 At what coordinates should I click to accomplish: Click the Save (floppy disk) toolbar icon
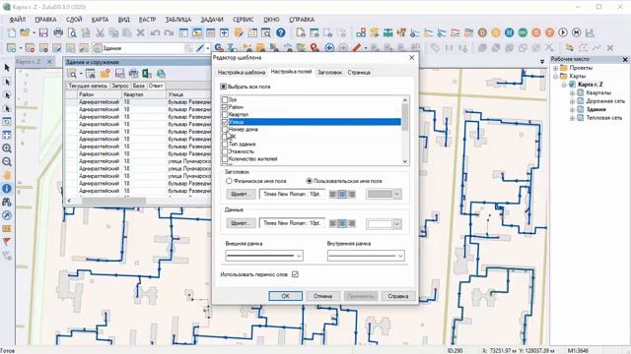pos(43,32)
